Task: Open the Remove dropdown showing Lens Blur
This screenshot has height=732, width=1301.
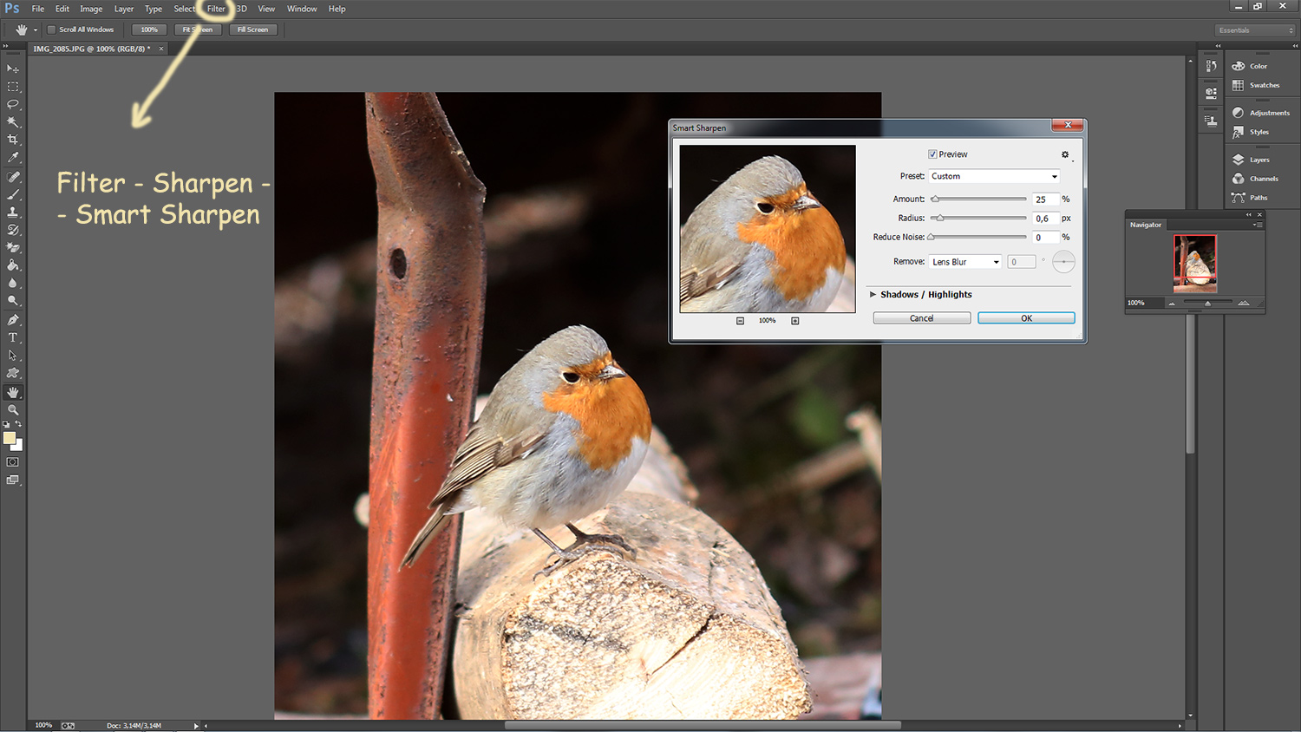Action: (965, 262)
